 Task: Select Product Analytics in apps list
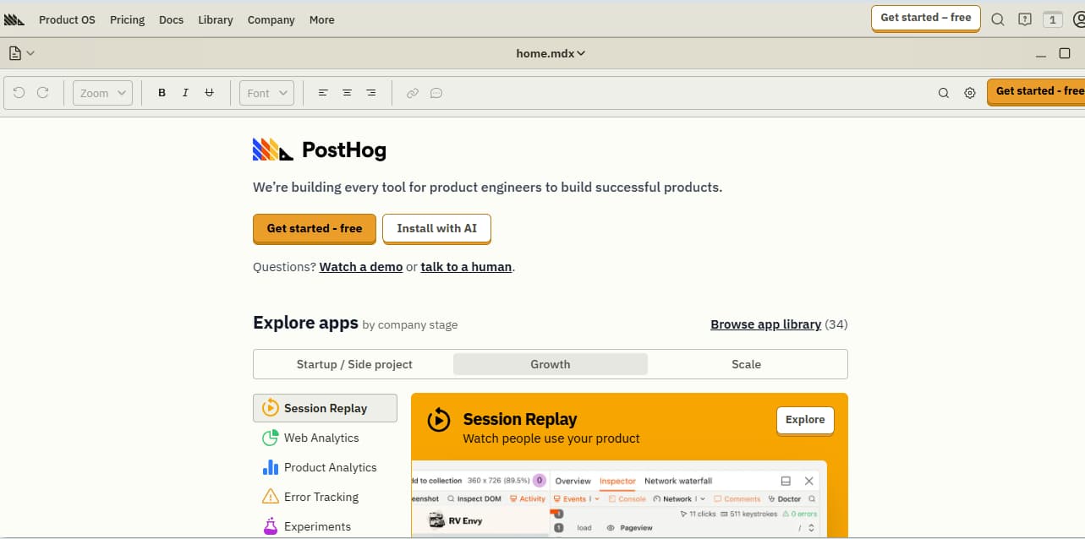click(x=325, y=467)
